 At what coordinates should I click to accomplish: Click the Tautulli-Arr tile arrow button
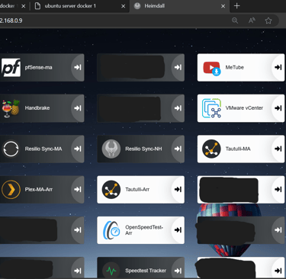coord(178,190)
